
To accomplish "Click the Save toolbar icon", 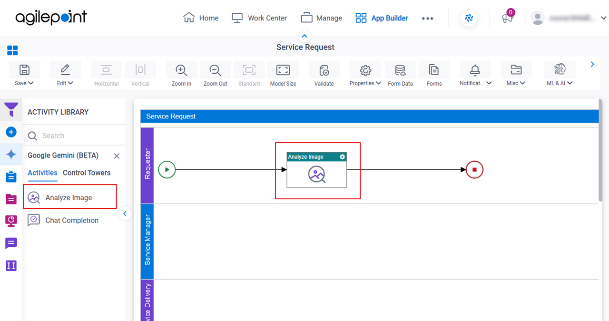I will [x=24, y=70].
